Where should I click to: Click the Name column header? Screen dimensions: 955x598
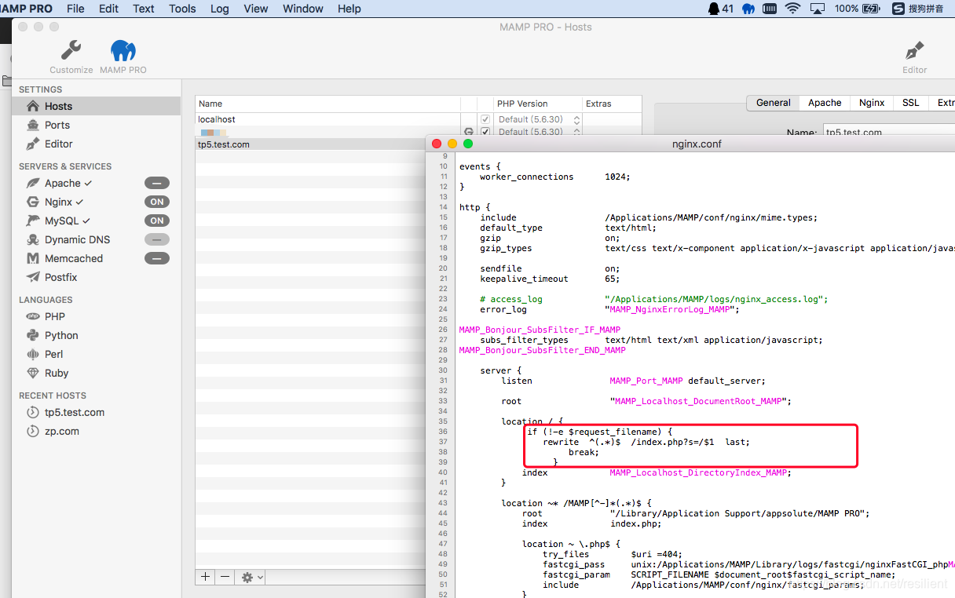327,104
